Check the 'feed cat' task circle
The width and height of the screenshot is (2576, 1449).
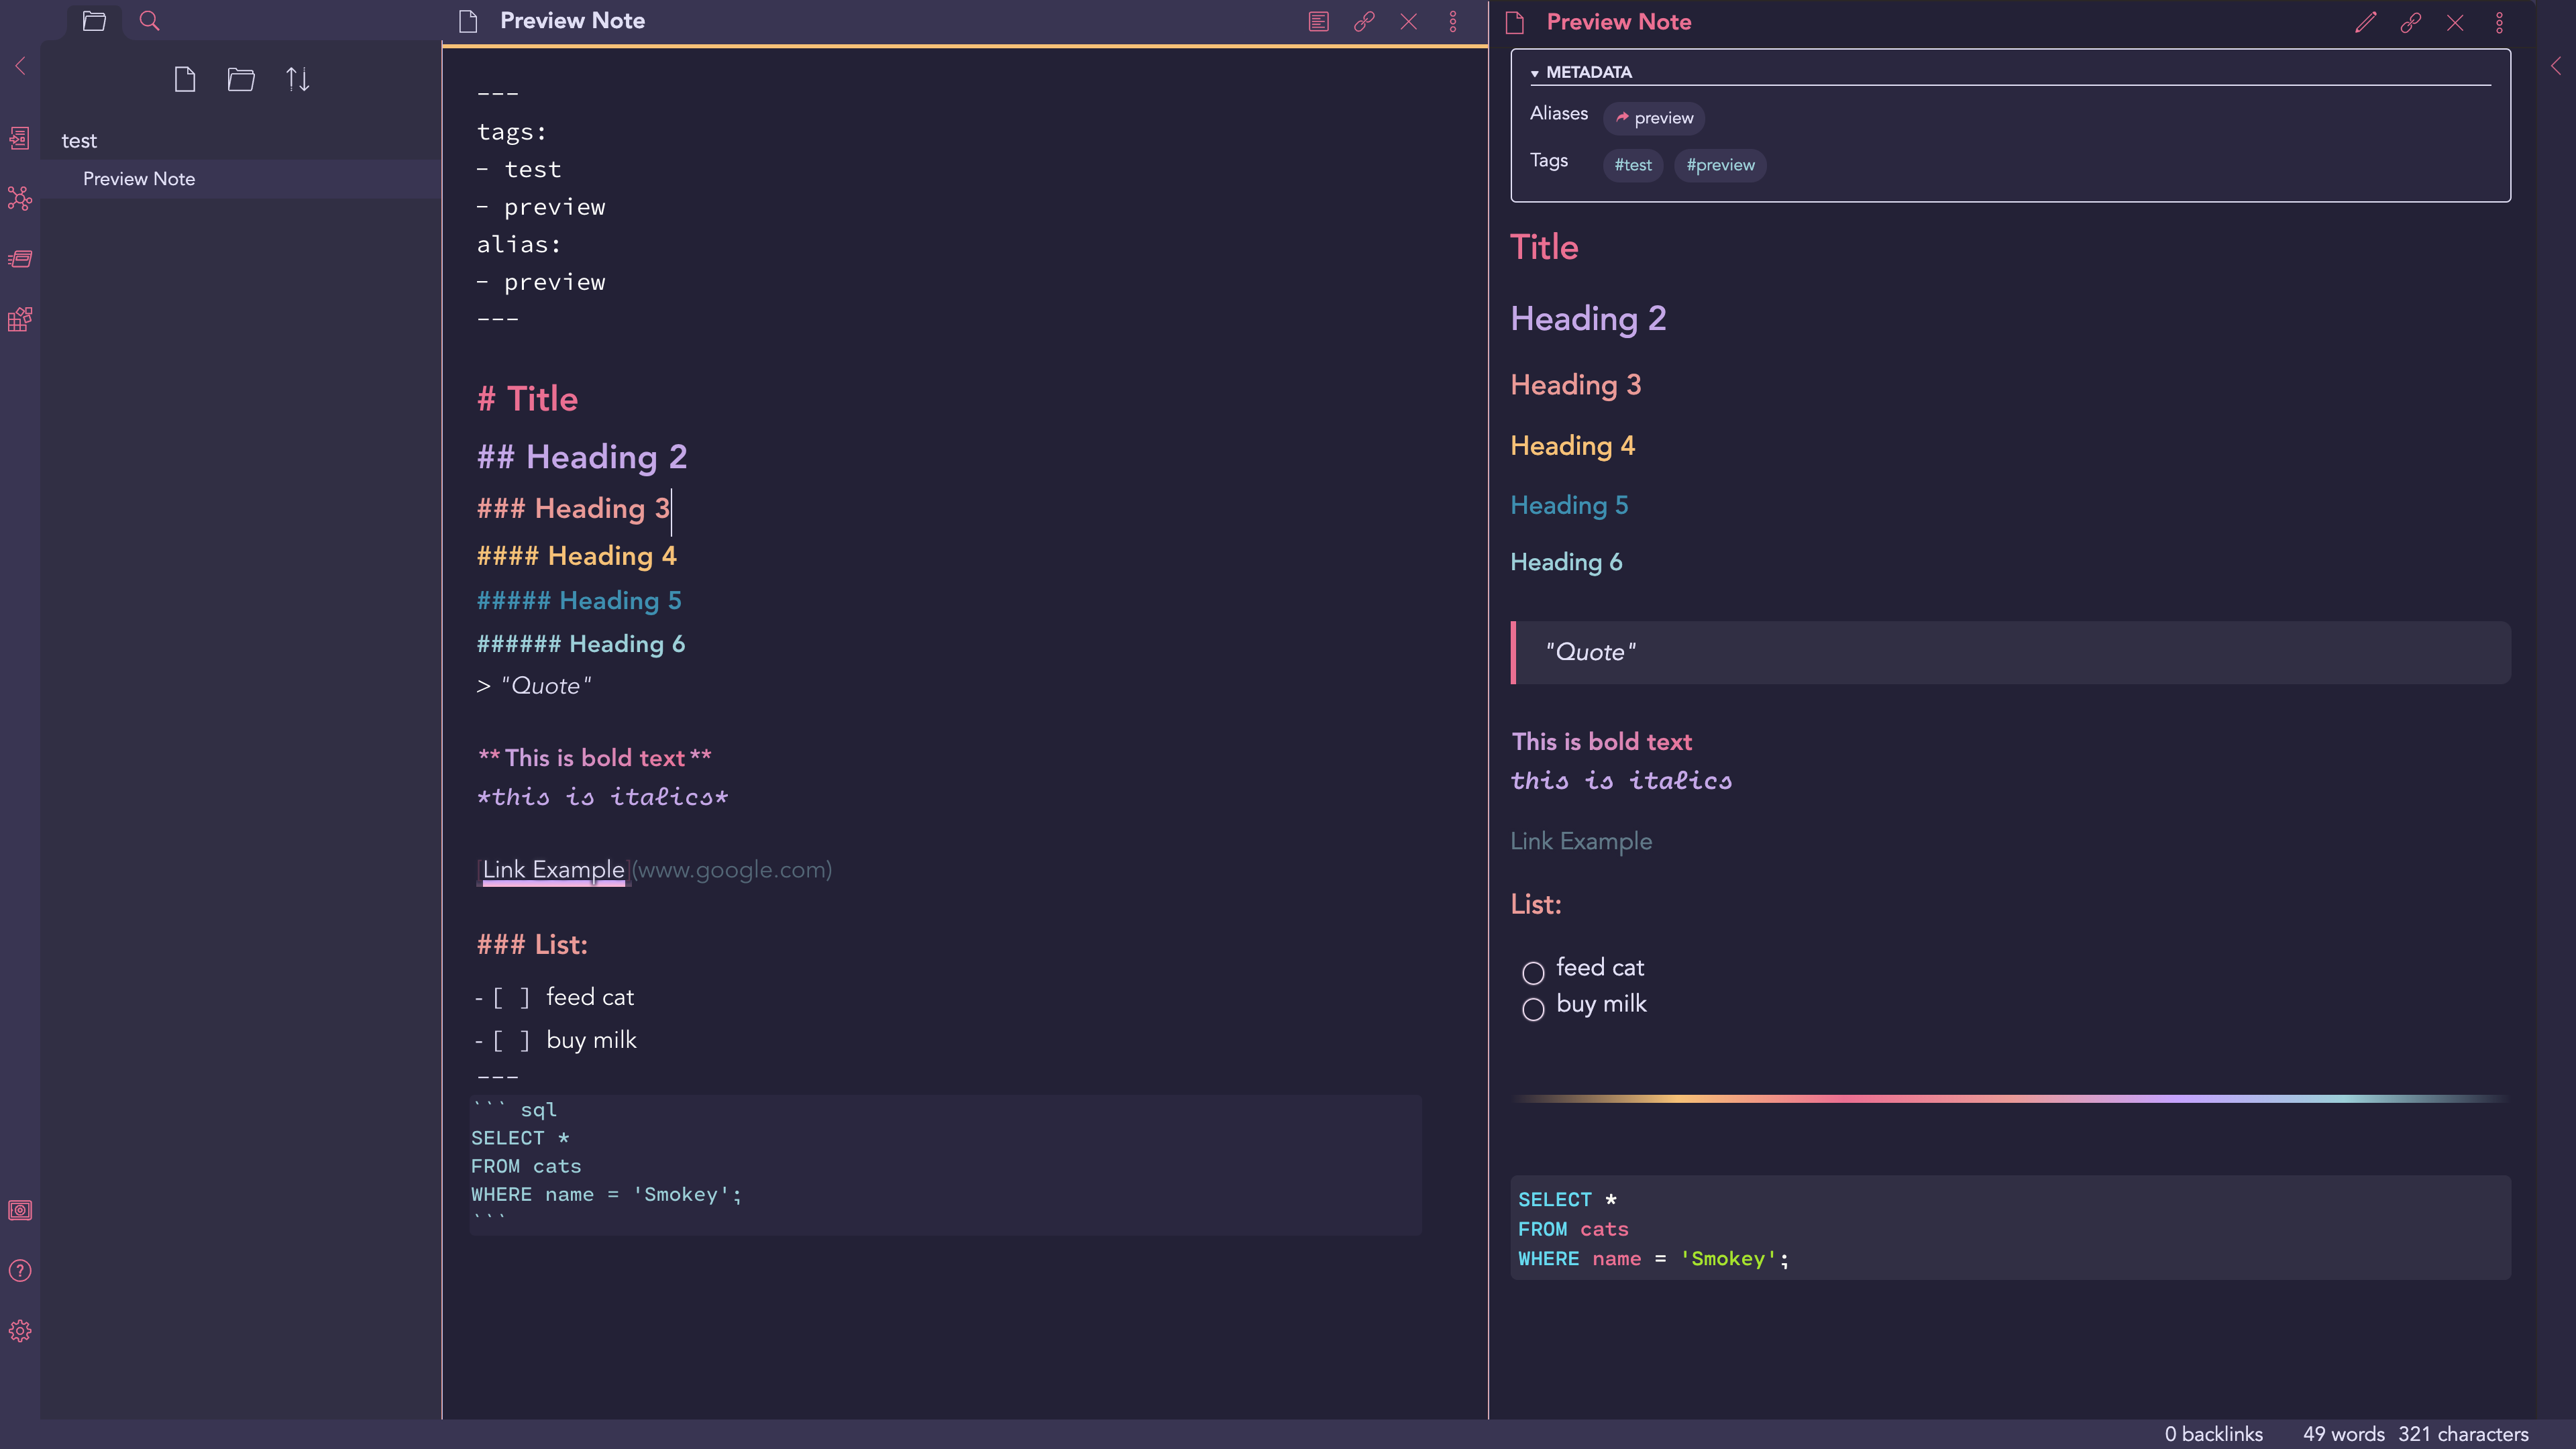coord(1533,972)
